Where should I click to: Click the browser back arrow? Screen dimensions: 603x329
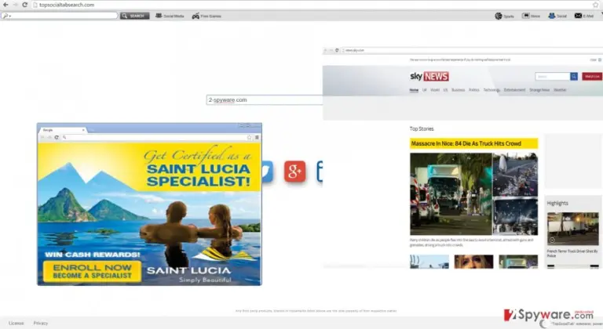[5, 5]
